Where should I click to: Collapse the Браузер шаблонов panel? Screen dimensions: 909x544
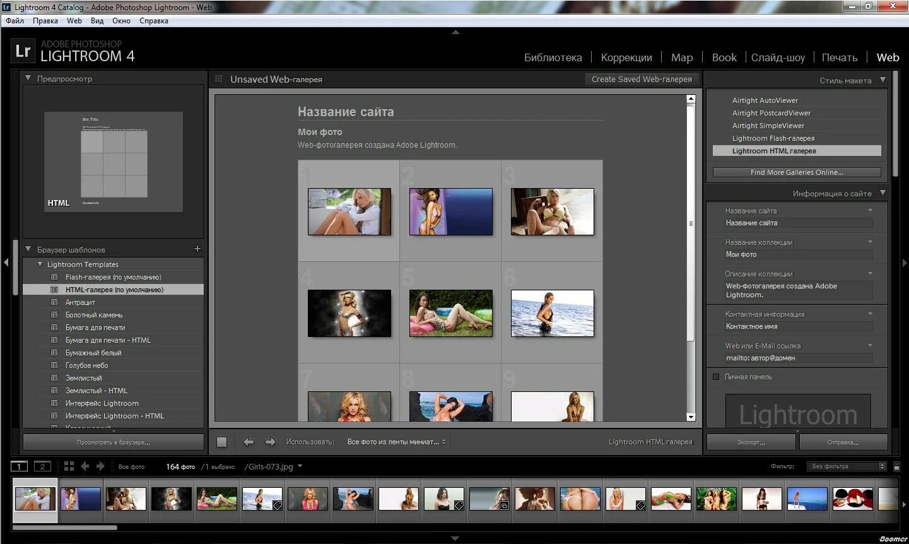tap(28, 249)
